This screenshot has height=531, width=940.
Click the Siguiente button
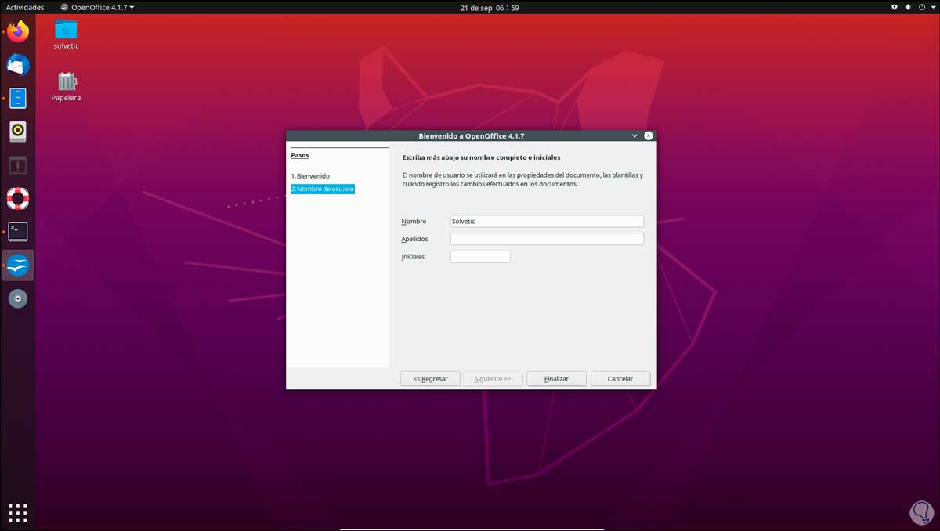coord(493,378)
